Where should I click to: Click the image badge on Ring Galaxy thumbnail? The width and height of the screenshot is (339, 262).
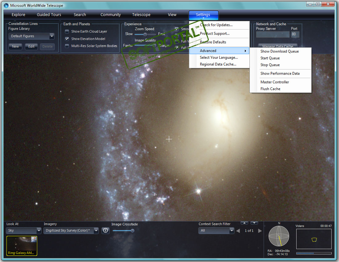34,239
